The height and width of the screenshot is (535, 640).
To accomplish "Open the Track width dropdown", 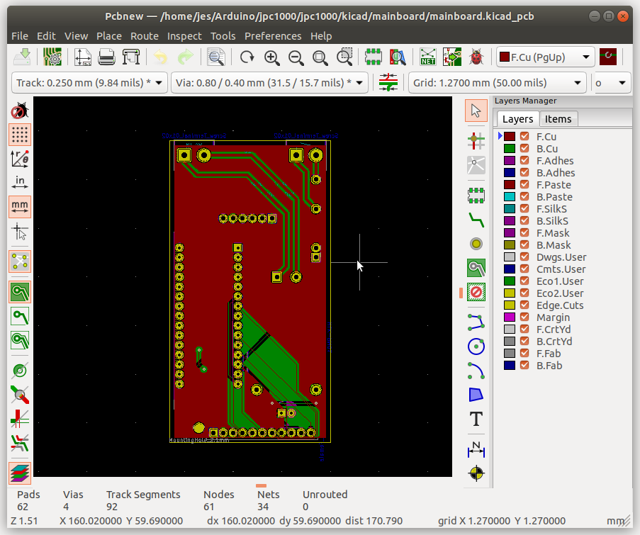I will (90, 83).
